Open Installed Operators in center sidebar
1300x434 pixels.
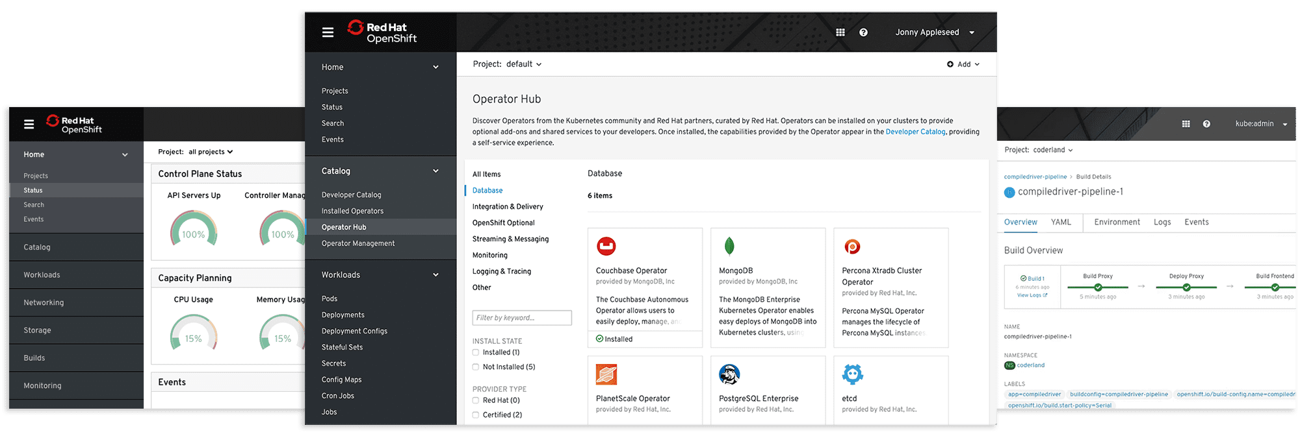coord(352,211)
